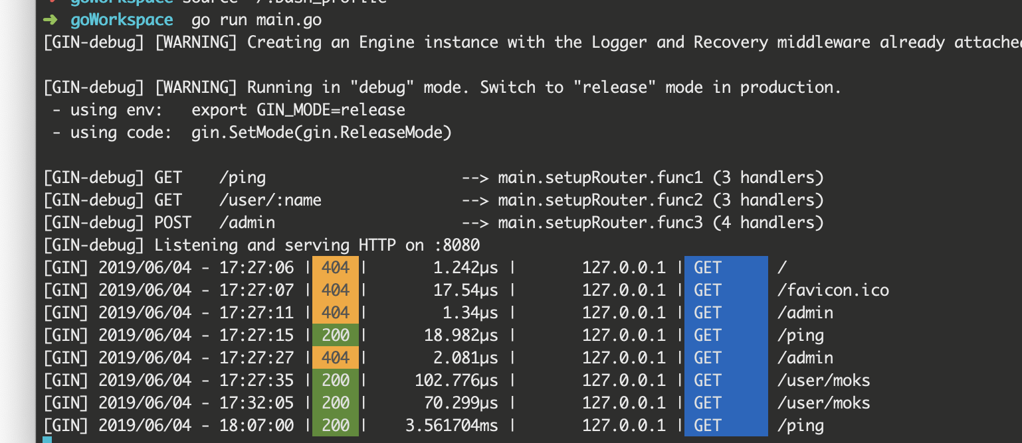Select the 200 status badge at 18:07:00
The height and width of the screenshot is (443, 1022).
tap(335, 426)
